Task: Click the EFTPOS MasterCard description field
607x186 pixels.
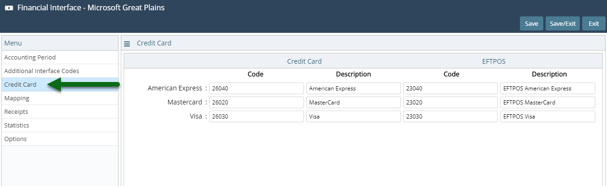Action: [x=548, y=102]
